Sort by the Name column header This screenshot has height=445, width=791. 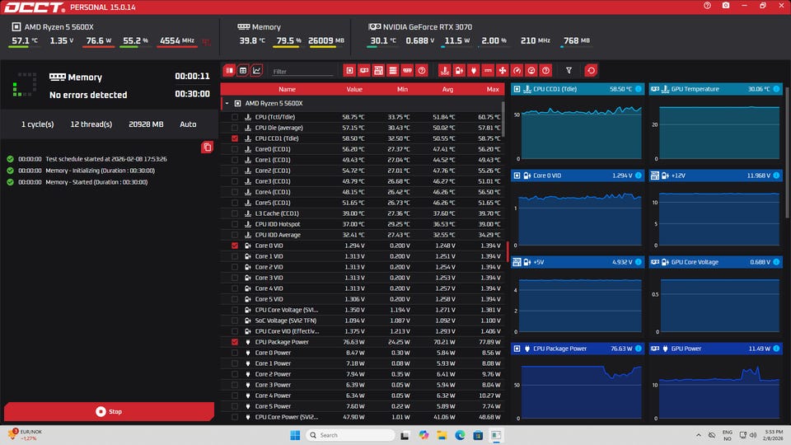coord(287,89)
